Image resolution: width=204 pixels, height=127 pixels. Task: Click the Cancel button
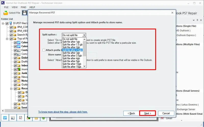pos(166,113)
